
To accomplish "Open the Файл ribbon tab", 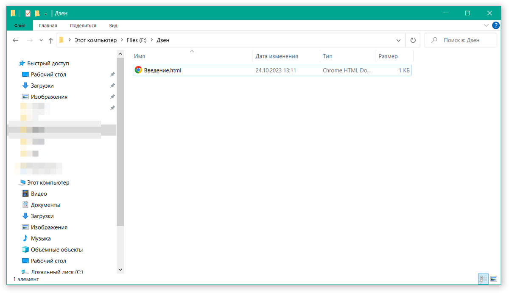I will pyautogui.click(x=20, y=25).
